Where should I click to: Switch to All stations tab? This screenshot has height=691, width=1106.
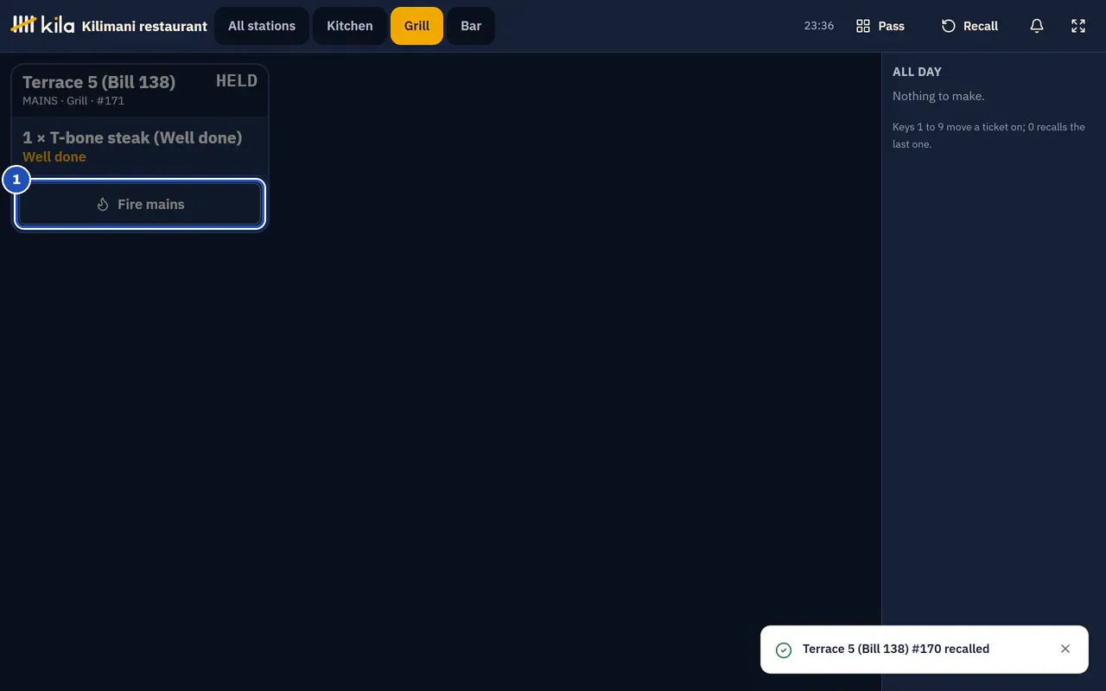(x=262, y=26)
